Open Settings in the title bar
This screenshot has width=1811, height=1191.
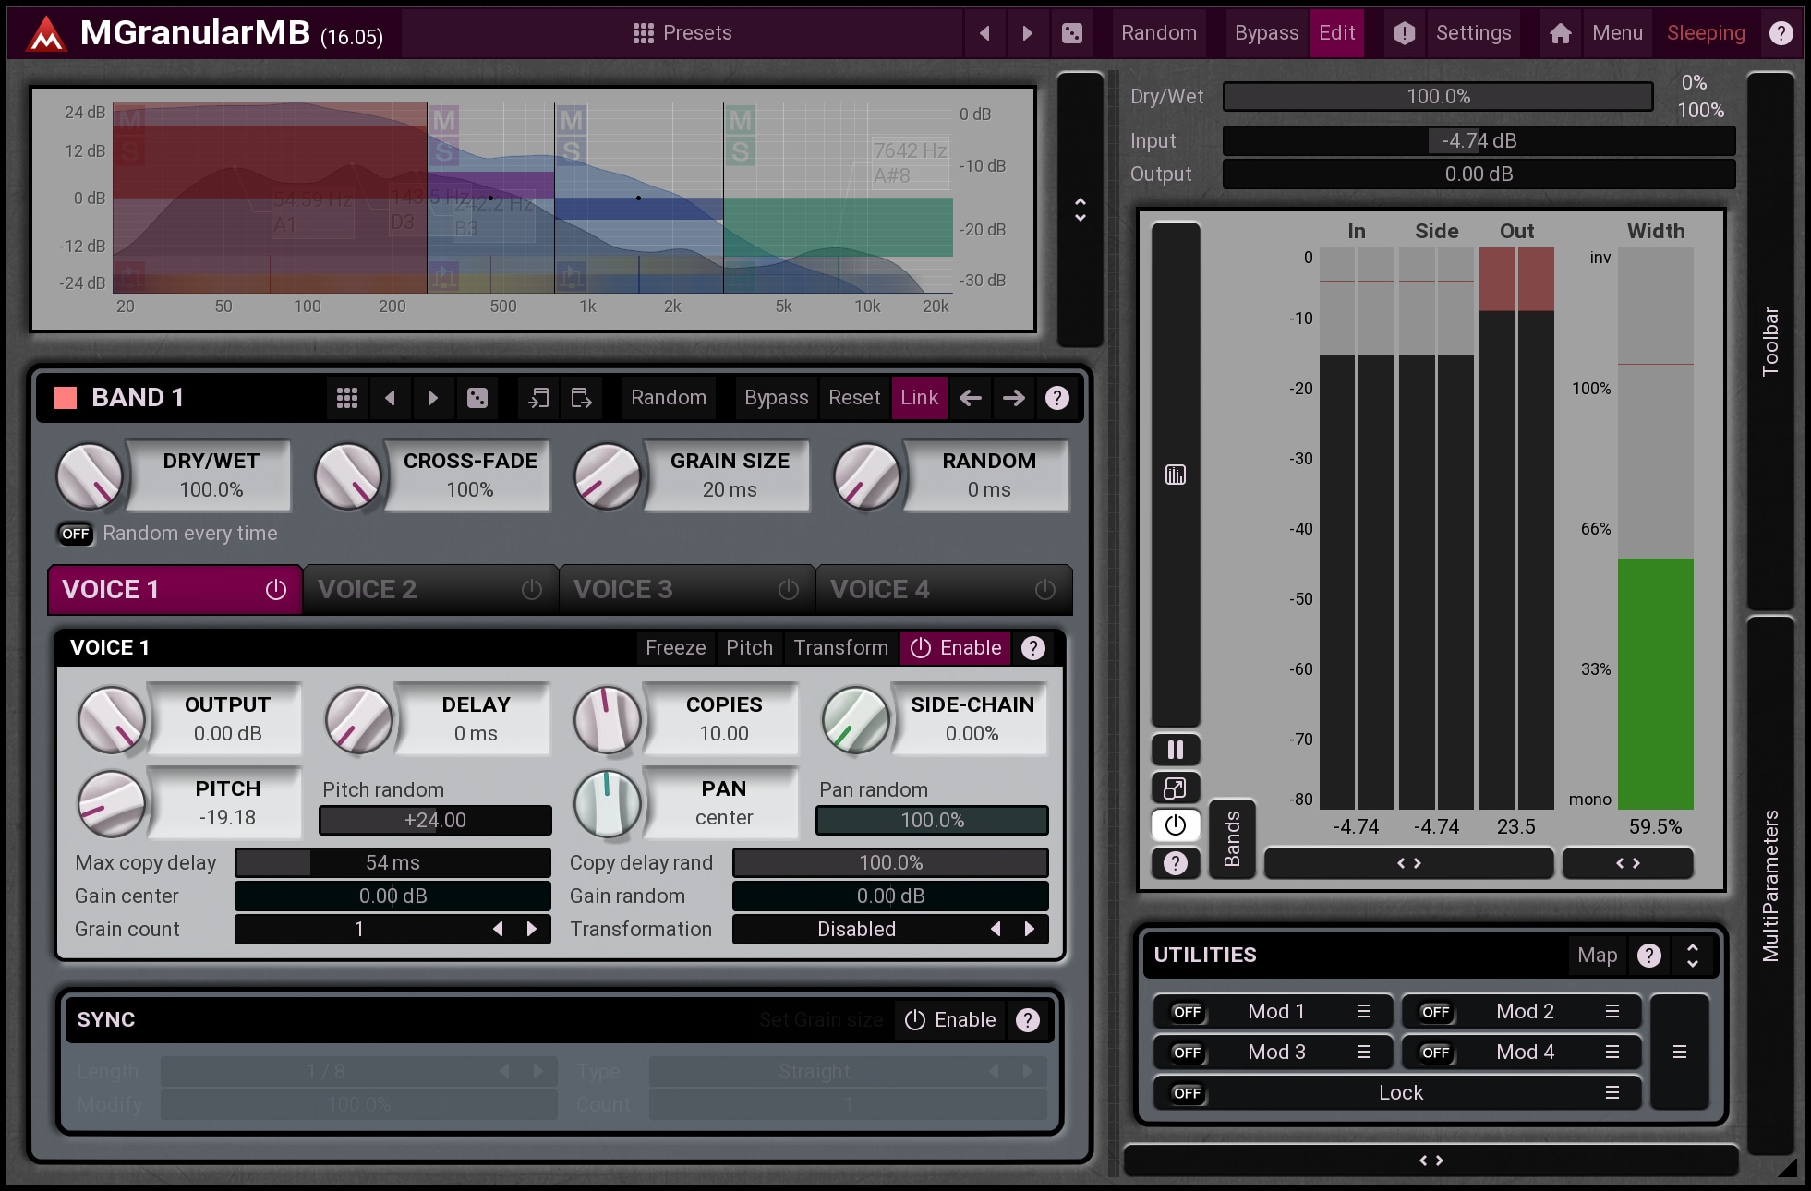coord(1473,33)
